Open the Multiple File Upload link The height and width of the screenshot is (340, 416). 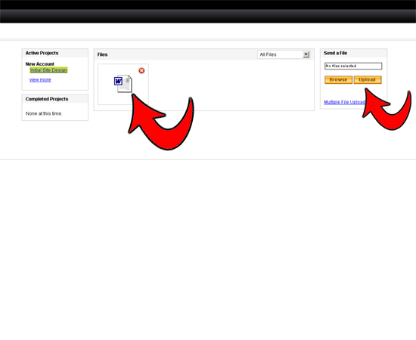344,102
